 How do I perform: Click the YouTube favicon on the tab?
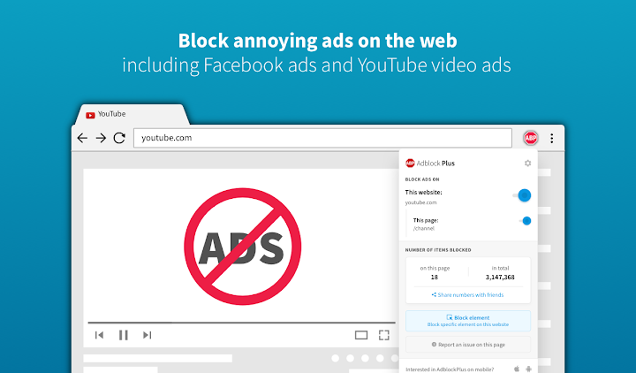click(90, 115)
